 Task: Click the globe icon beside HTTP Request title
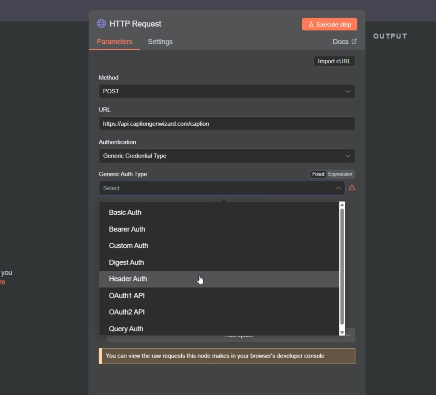tap(101, 23)
